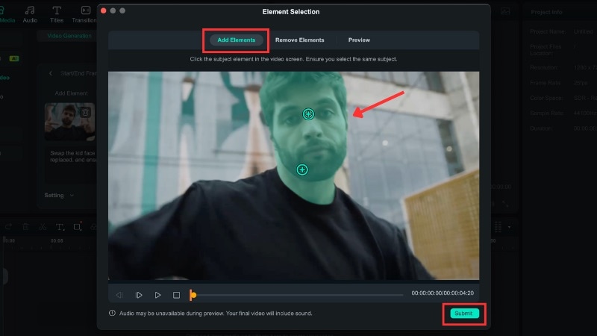The width and height of the screenshot is (597, 336).
Task: Open the Audio tab in main window
Action: click(30, 14)
